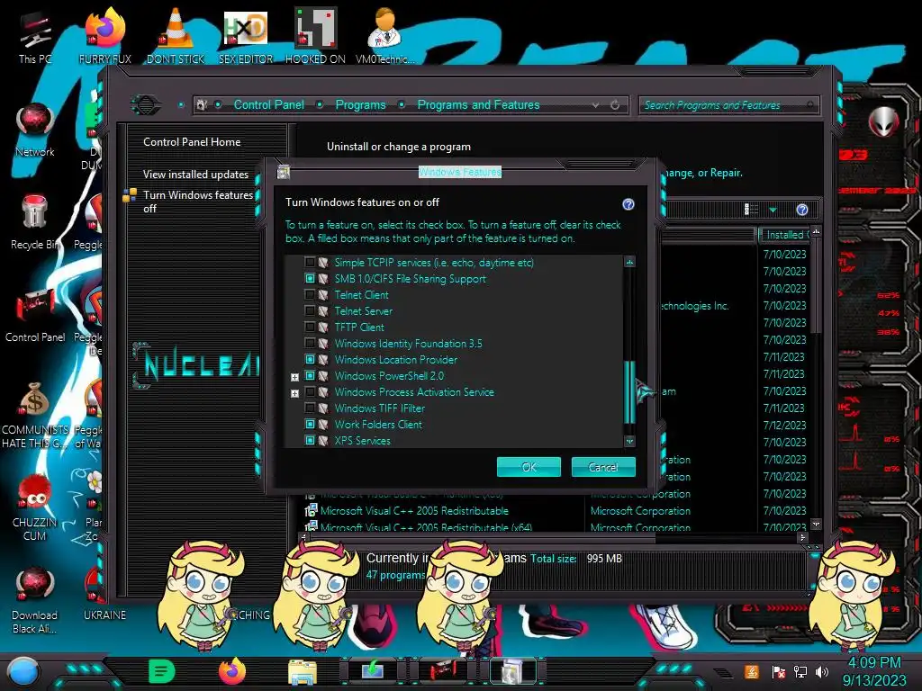922x691 pixels.
Task: Open the VMOTechnic doctor desktop shortcut
Action: [x=385, y=36]
